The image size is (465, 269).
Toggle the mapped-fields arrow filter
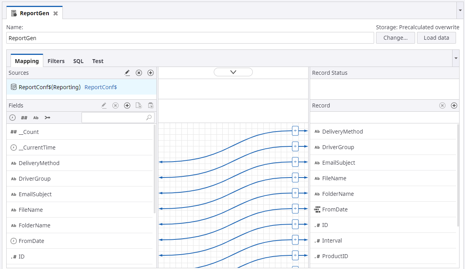pyautogui.click(x=48, y=118)
